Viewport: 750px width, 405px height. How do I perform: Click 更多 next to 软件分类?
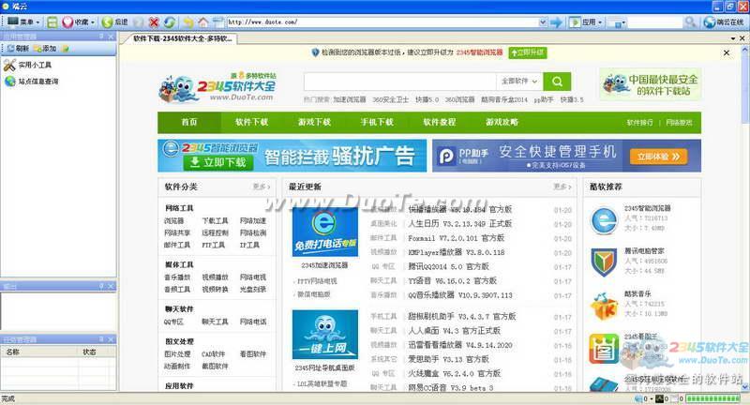pos(262,187)
